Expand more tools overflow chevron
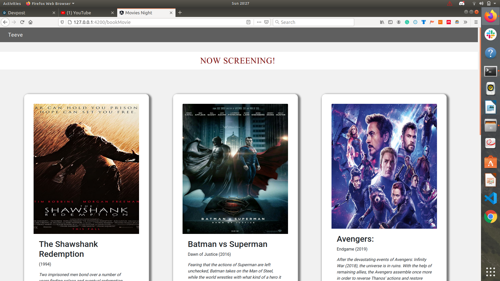 click(x=465, y=22)
